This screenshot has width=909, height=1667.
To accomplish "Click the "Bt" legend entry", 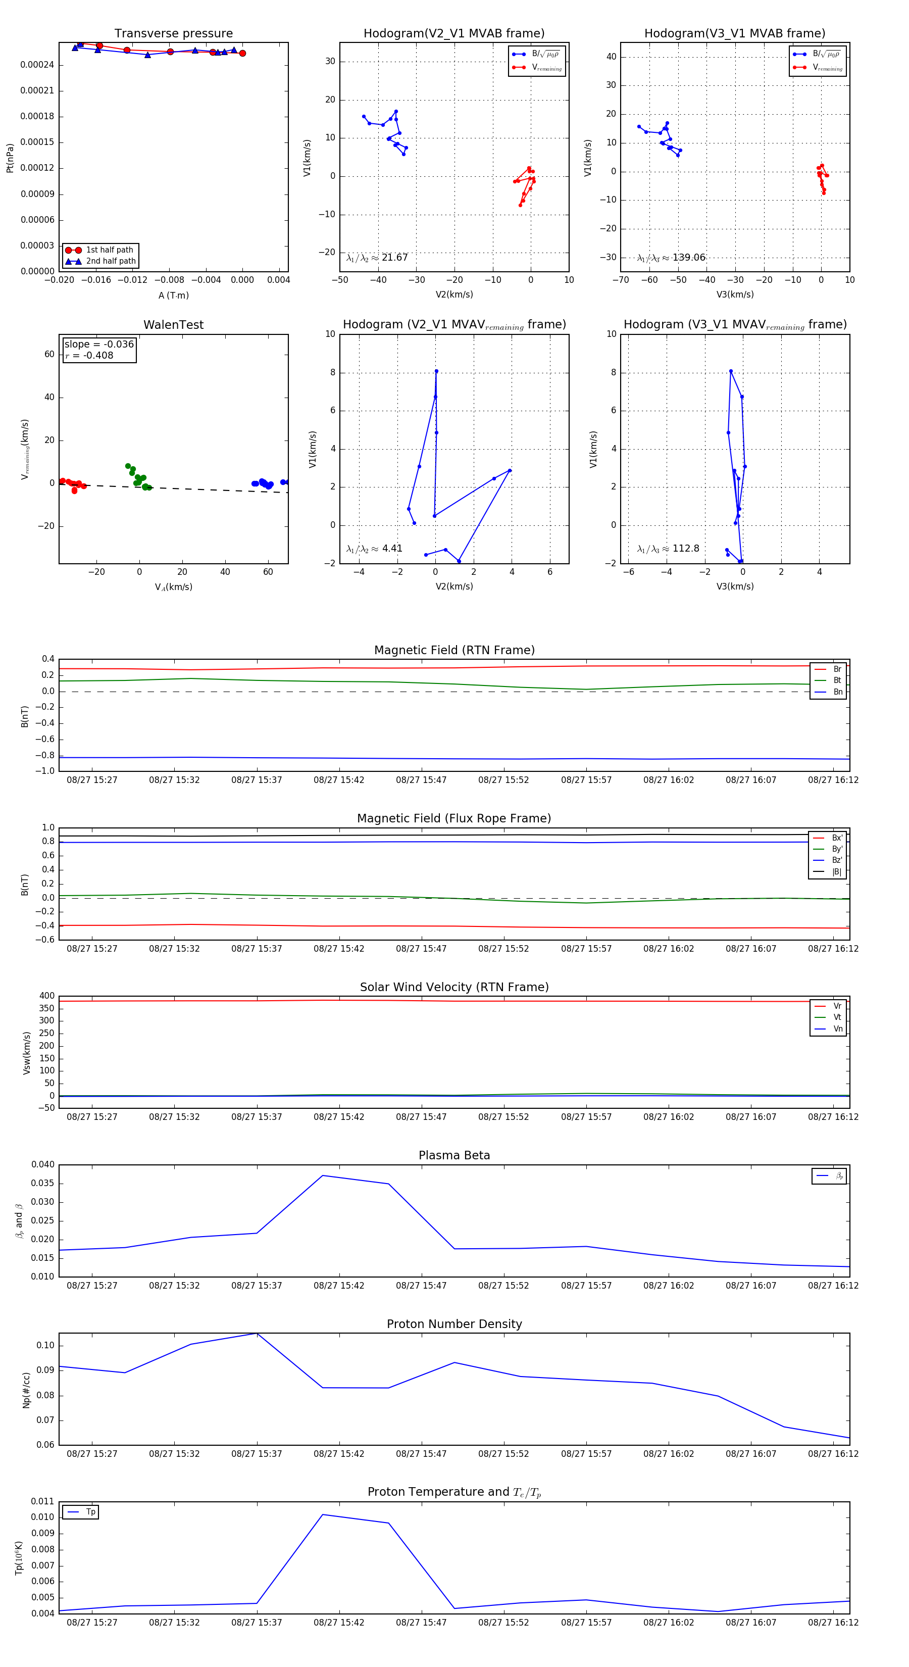I will [x=828, y=680].
